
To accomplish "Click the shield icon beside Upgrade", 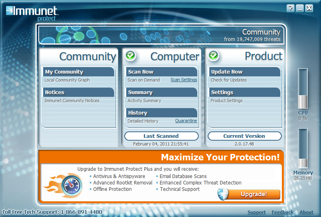I will pos(223,194).
